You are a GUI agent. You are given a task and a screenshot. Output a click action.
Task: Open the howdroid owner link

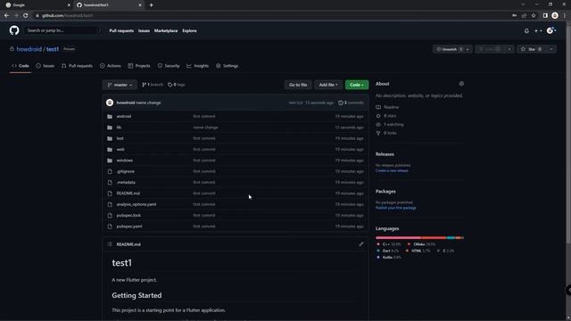click(29, 49)
